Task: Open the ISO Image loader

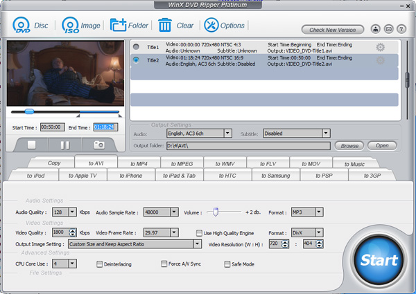Action: point(70,26)
